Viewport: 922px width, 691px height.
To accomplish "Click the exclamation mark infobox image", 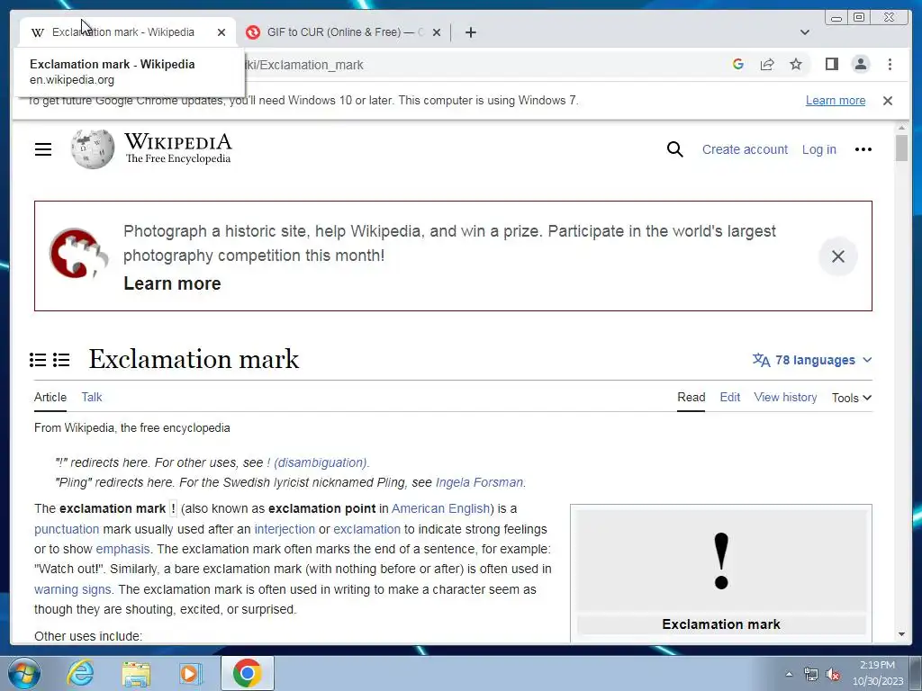I will coord(721,561).
